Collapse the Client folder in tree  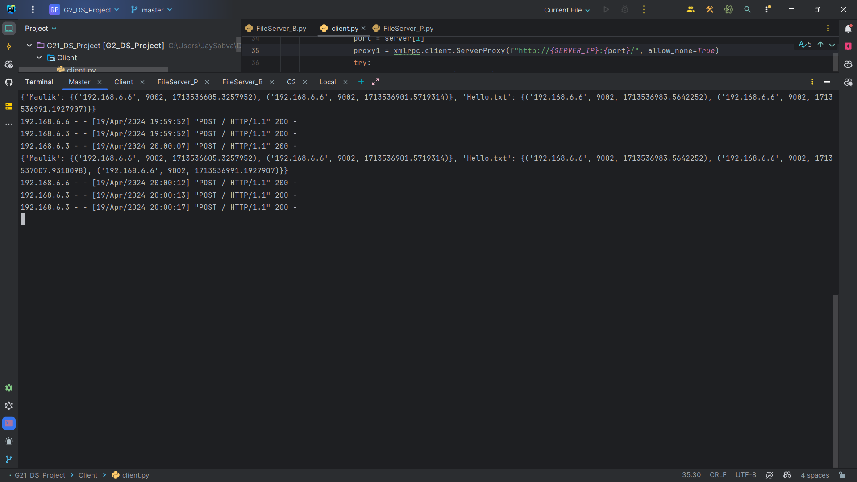pyautogui.click(x=39, y=58)
